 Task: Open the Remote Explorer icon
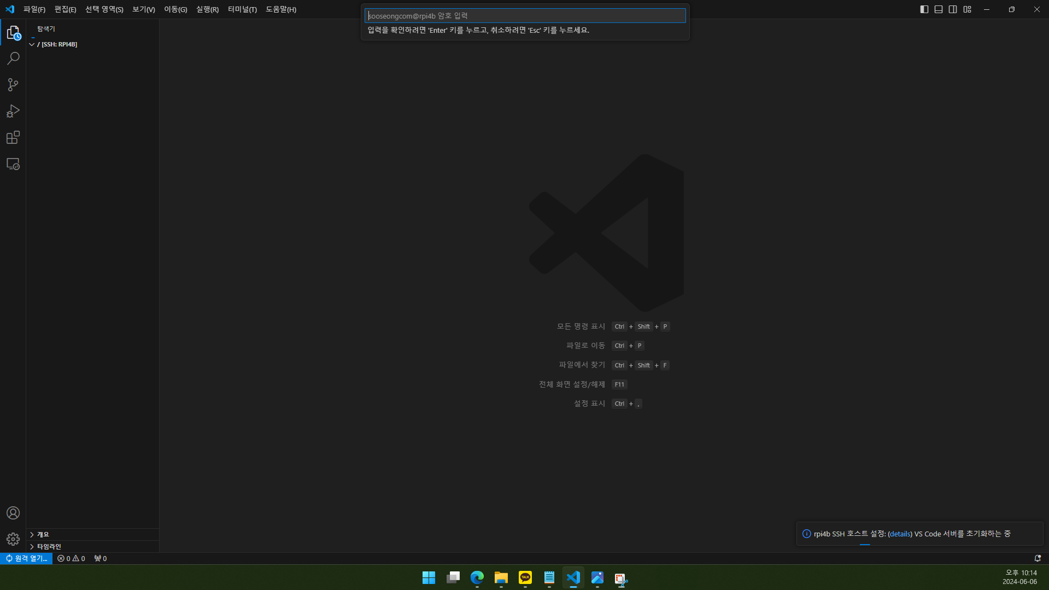click(x=13, y=163)
